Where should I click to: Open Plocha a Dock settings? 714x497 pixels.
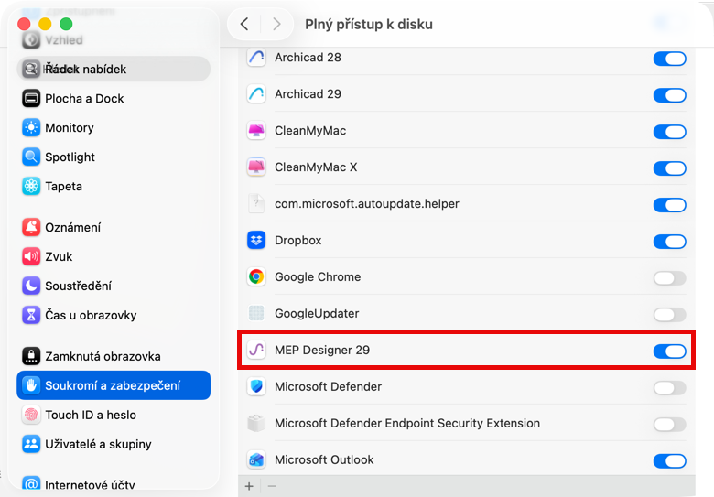coord(84,99)
